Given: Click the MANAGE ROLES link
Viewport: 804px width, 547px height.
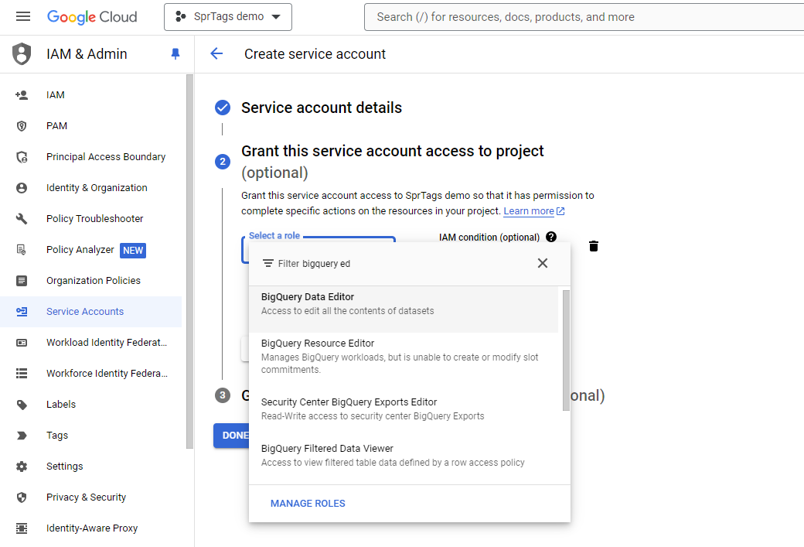Looking at the screenshot, I should (x=308, y=503).
